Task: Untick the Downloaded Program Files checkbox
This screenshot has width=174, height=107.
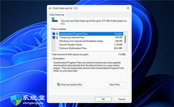Action: click(x=54, y=34)
